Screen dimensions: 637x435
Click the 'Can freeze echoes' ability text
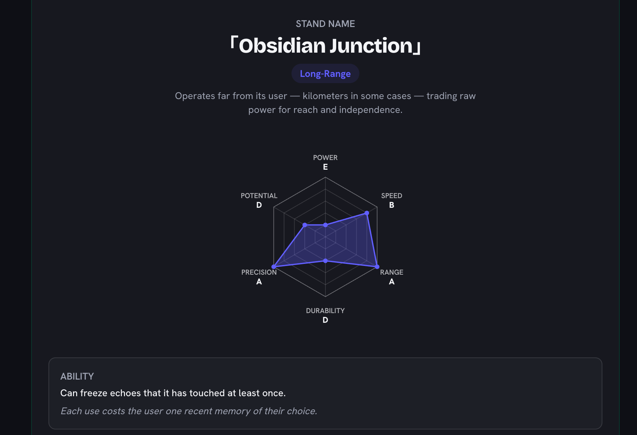[173, 393]
